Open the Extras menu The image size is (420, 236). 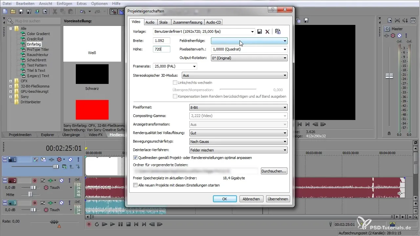(82, 3)
